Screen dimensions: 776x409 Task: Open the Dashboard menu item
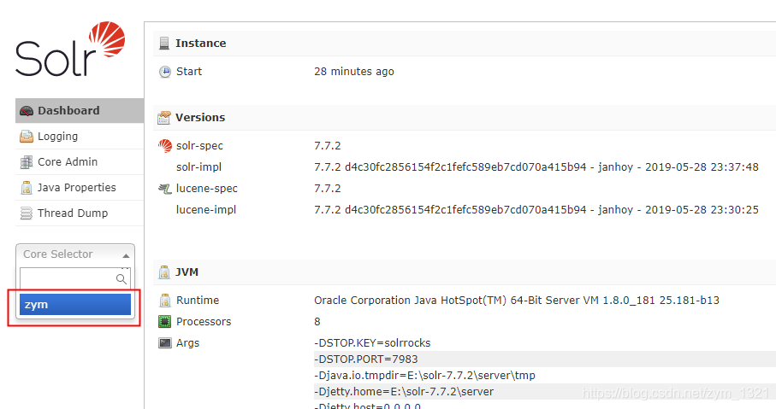80,111
